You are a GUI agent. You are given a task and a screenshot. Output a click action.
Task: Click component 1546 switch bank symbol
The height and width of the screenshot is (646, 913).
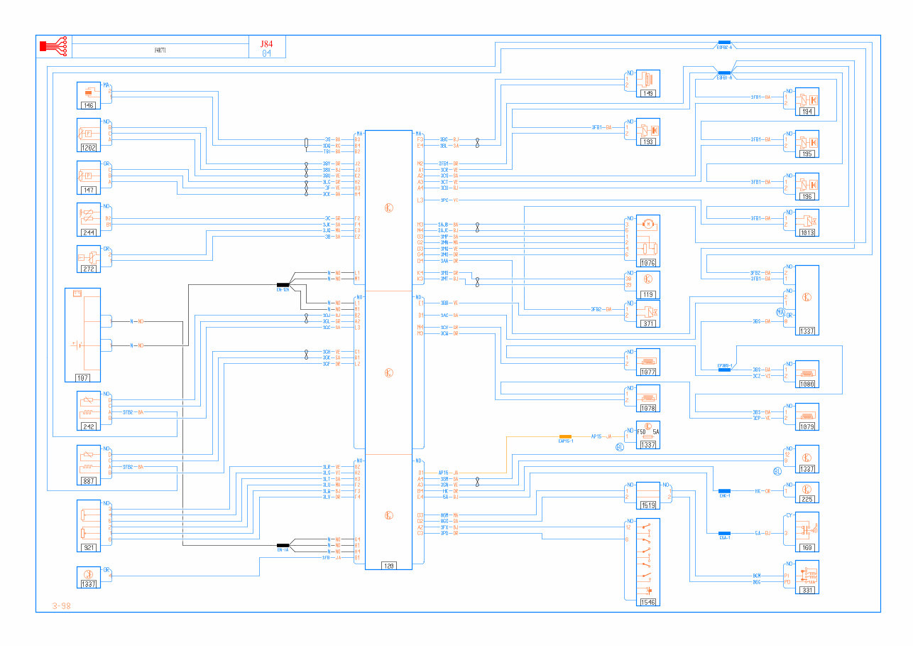[647, 558]
